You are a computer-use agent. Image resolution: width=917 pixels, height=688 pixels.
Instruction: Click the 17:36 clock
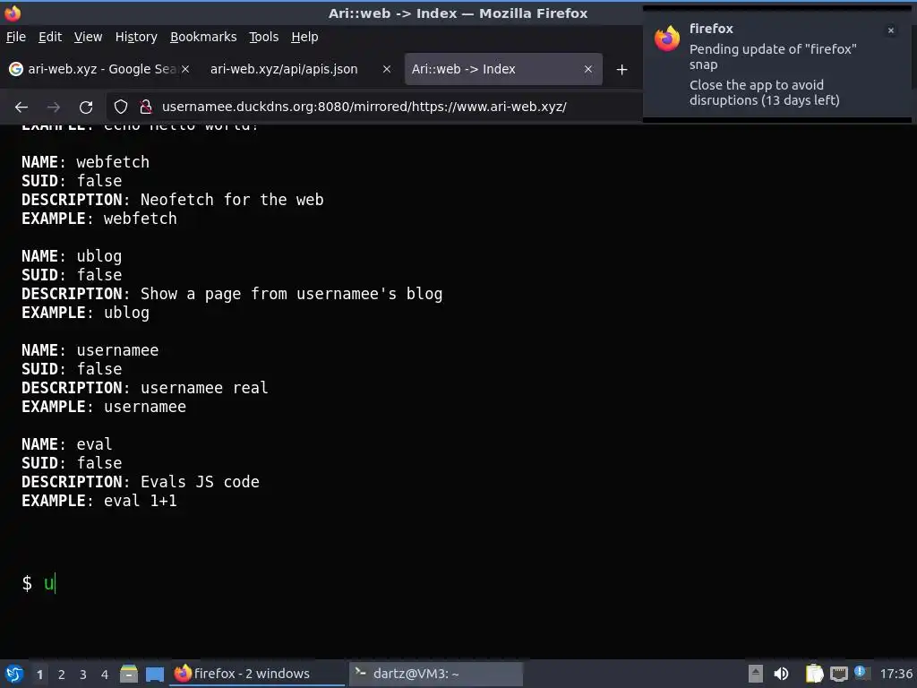[x=896, y=674]
